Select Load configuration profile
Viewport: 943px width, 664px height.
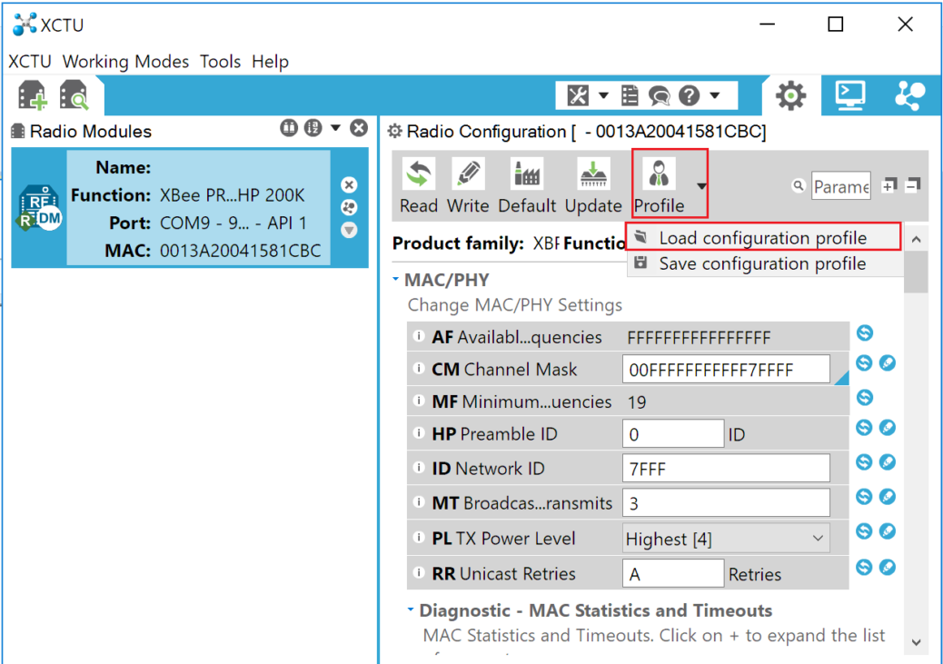click(762, 238)
